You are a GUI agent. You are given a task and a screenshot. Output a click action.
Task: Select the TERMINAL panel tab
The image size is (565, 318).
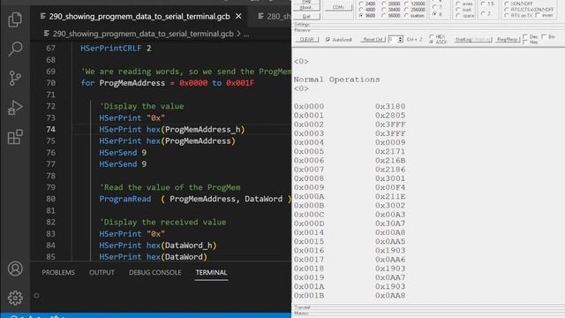point(211,273)
